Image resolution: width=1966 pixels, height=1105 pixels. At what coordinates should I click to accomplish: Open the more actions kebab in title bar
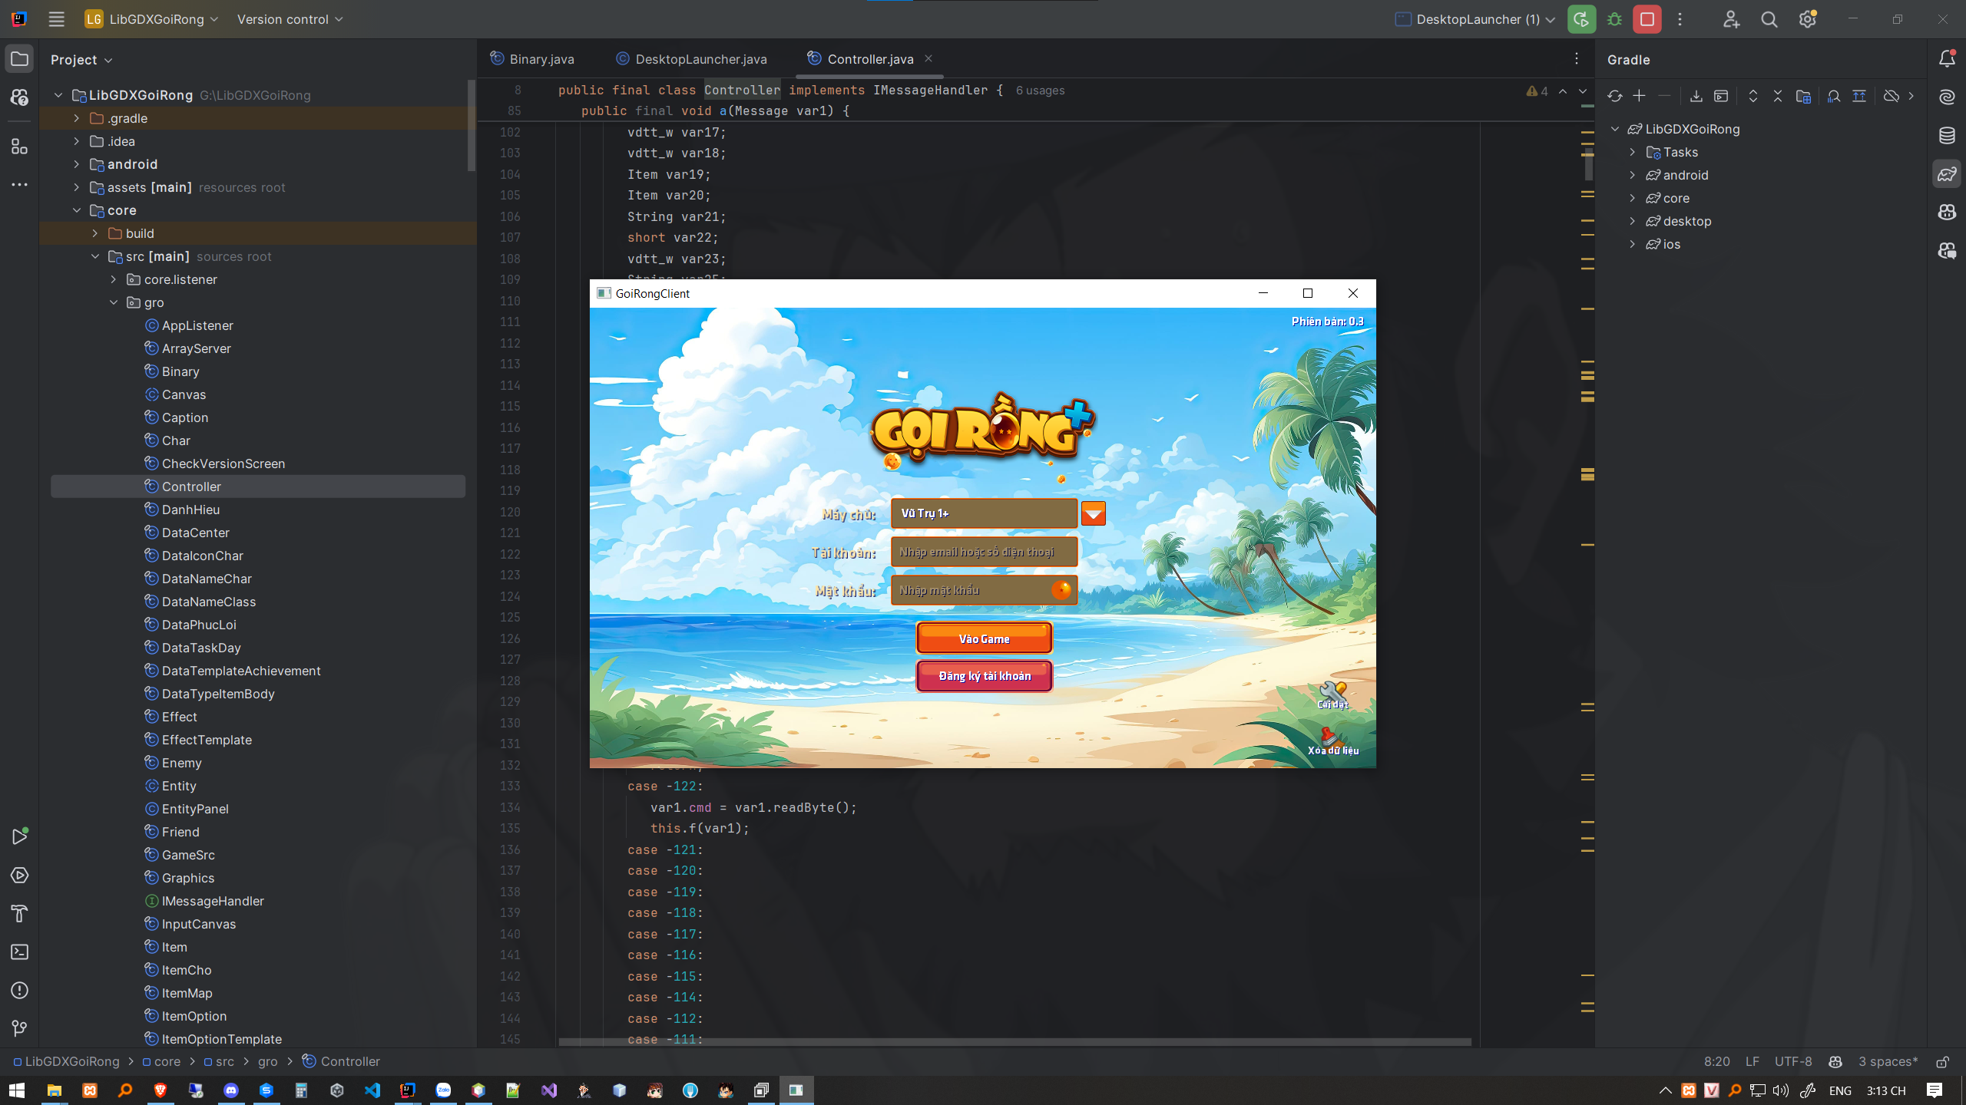(1680, 19)
